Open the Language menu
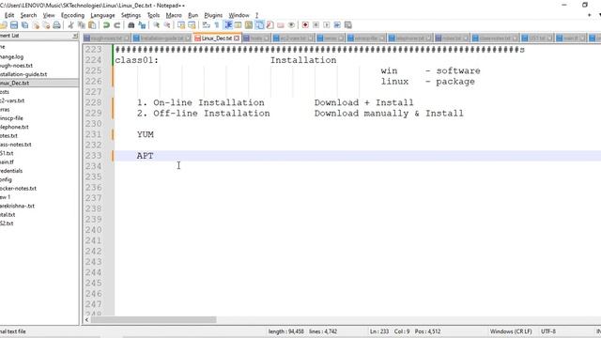The image size is (601, 338). coord(102,15)
